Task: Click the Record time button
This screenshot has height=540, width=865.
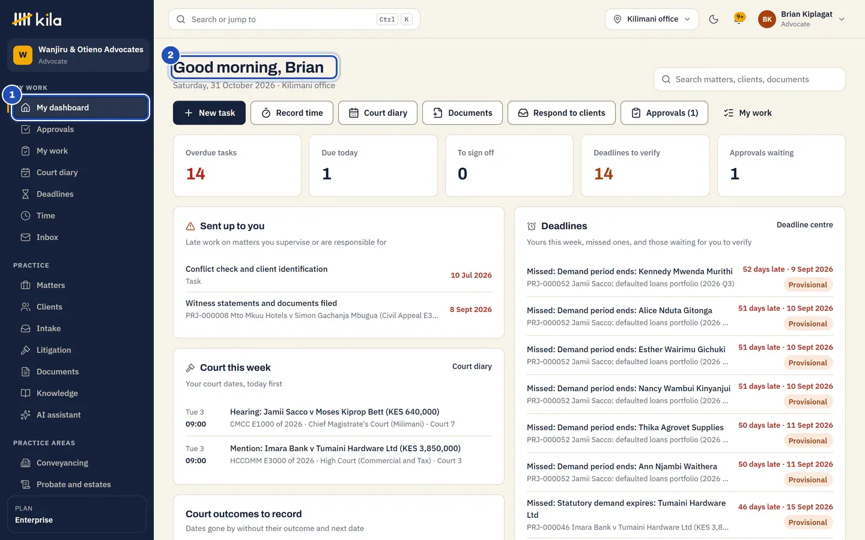Action: coord(292,113)
